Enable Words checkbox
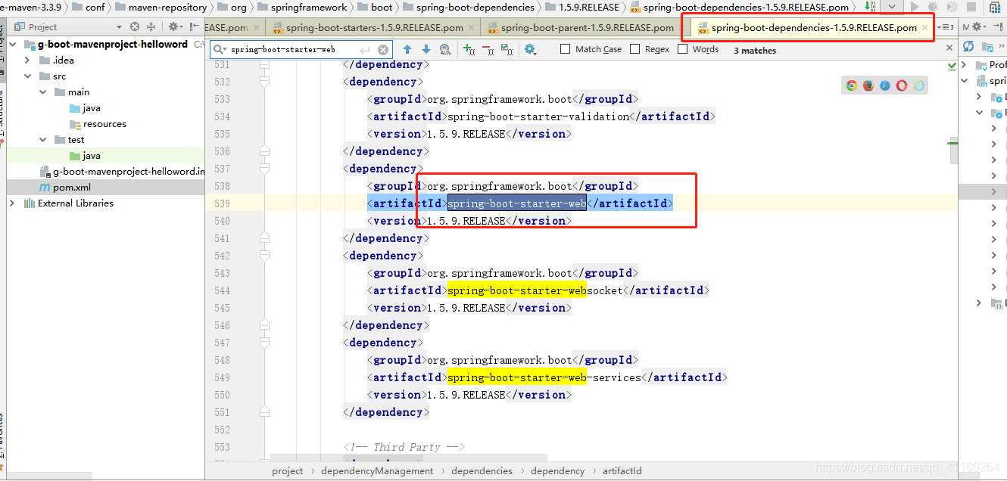The height and width of the screenshot is (481, 1007). [x=683, y=49]
